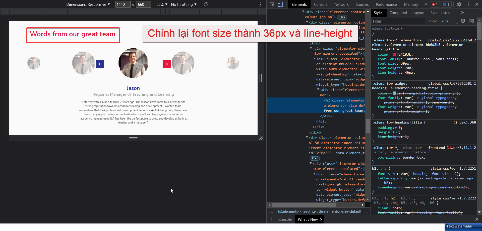Select the Styles sidebar tab
Screen dimensions: 482x231
click(378, 13)
